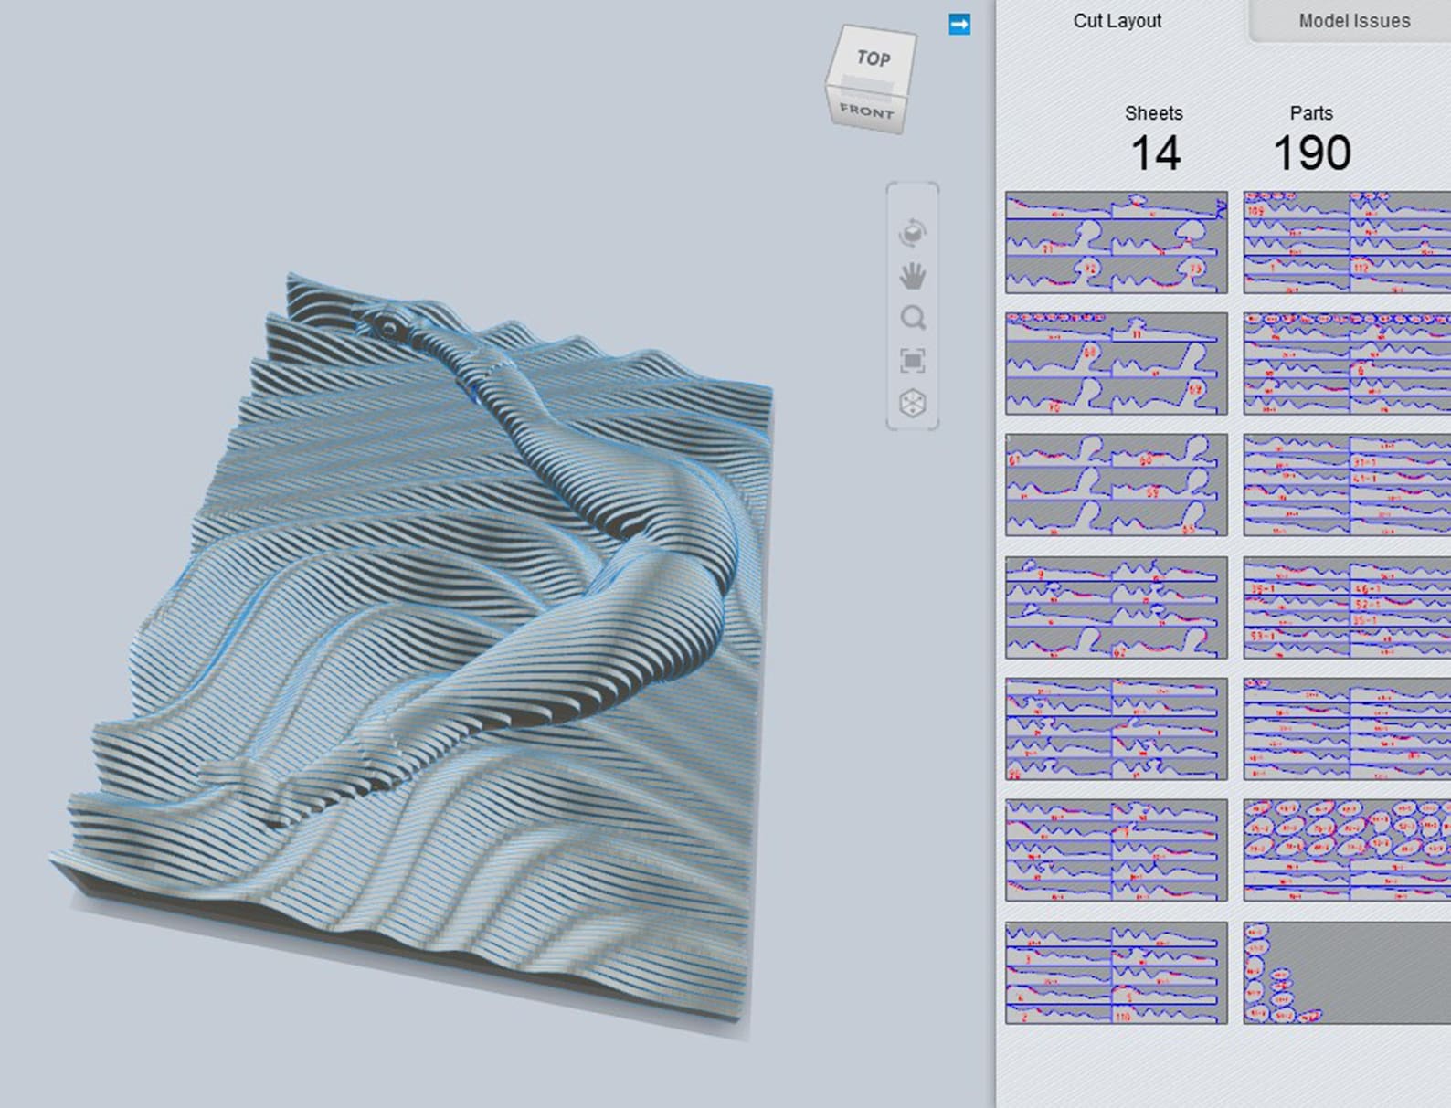Click FRONT face of view cube

pos(866,111)
